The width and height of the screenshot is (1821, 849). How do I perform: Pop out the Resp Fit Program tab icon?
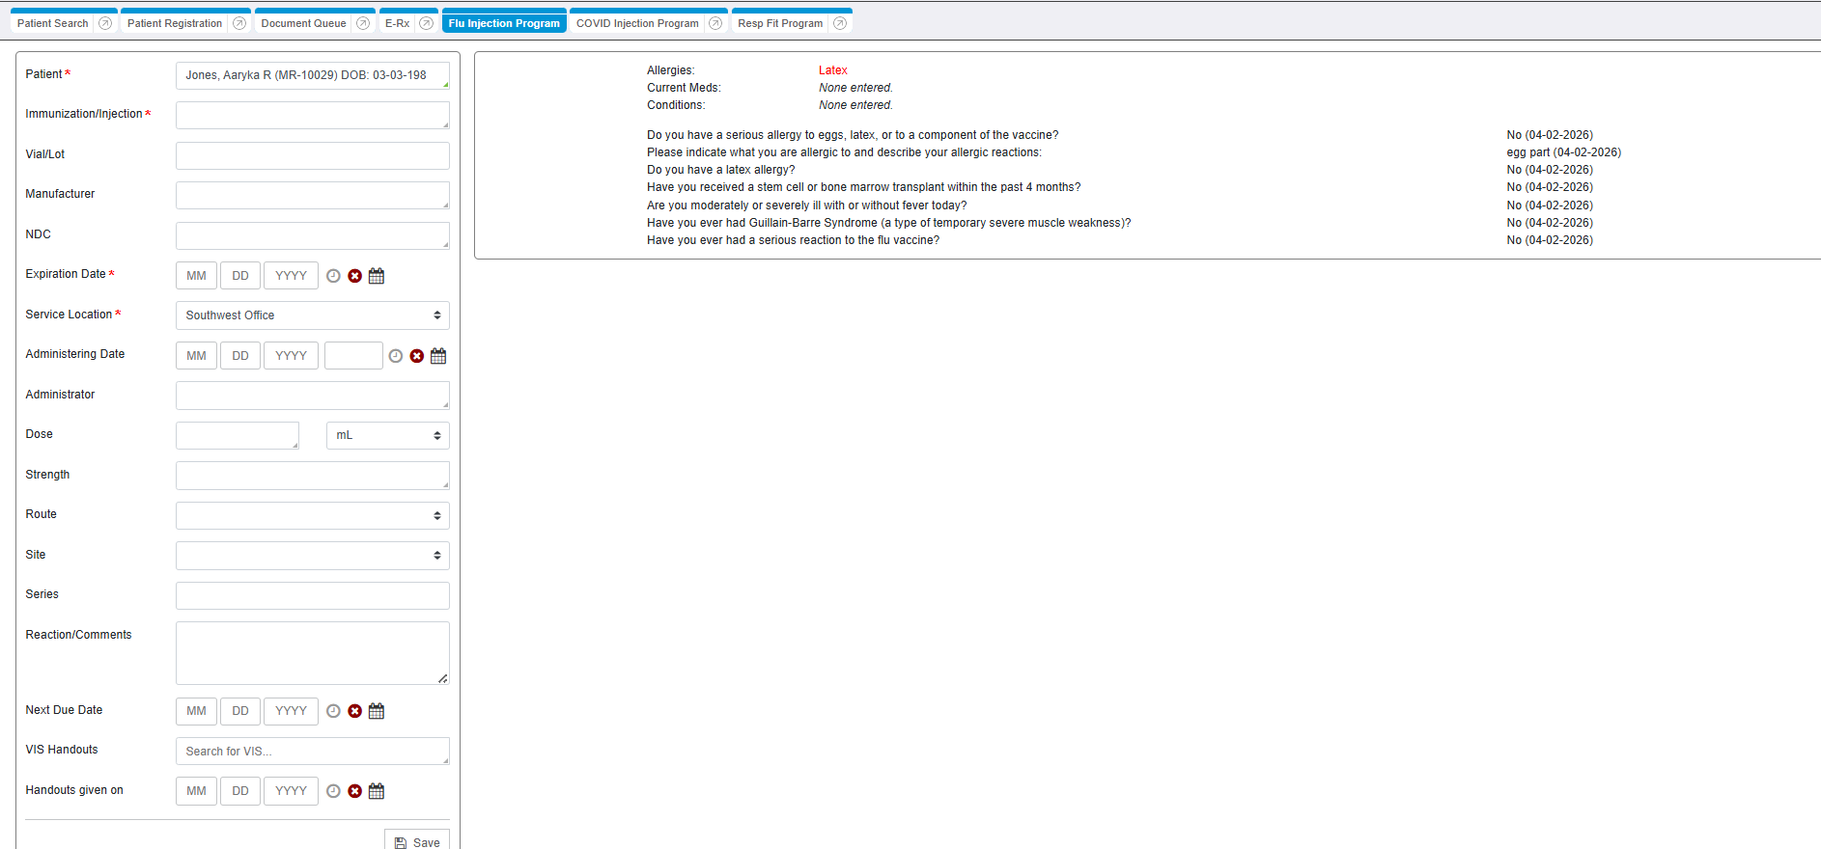[840, 23]
